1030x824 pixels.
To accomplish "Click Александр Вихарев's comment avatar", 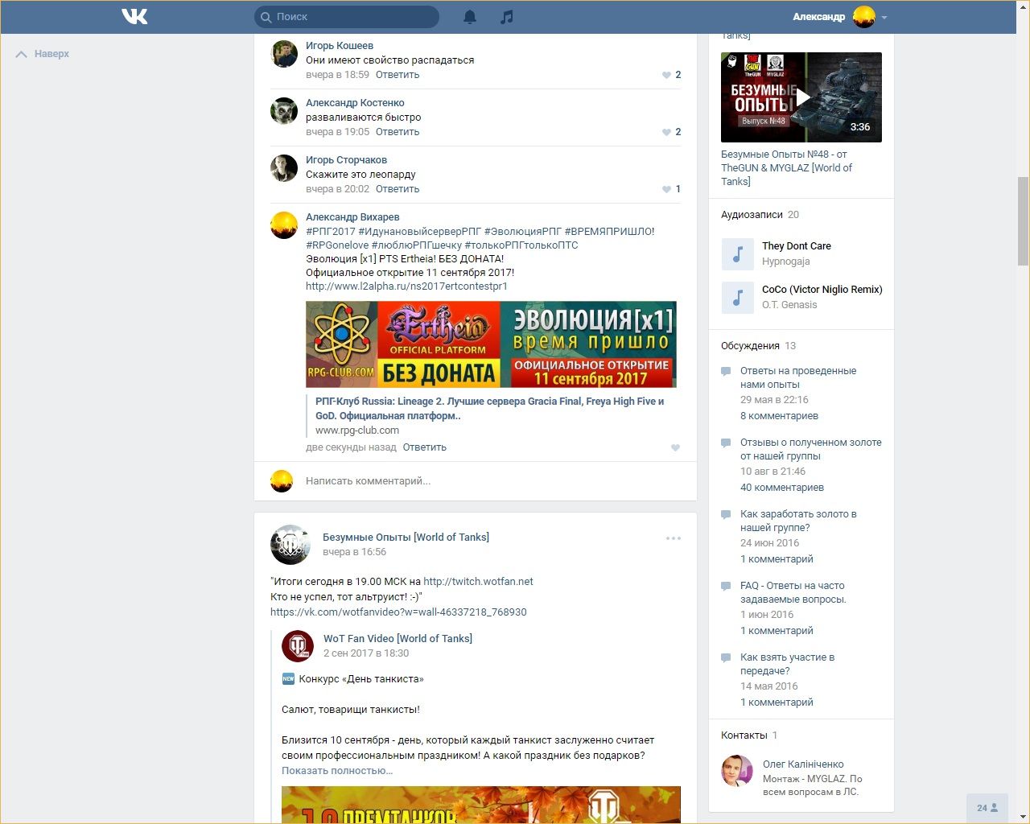I will pyautogui.click(x=284, y=225).
